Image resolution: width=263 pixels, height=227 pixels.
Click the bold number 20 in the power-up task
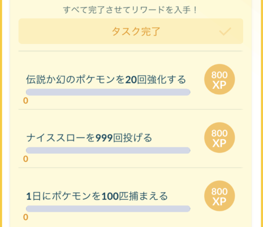pos(131,79)
